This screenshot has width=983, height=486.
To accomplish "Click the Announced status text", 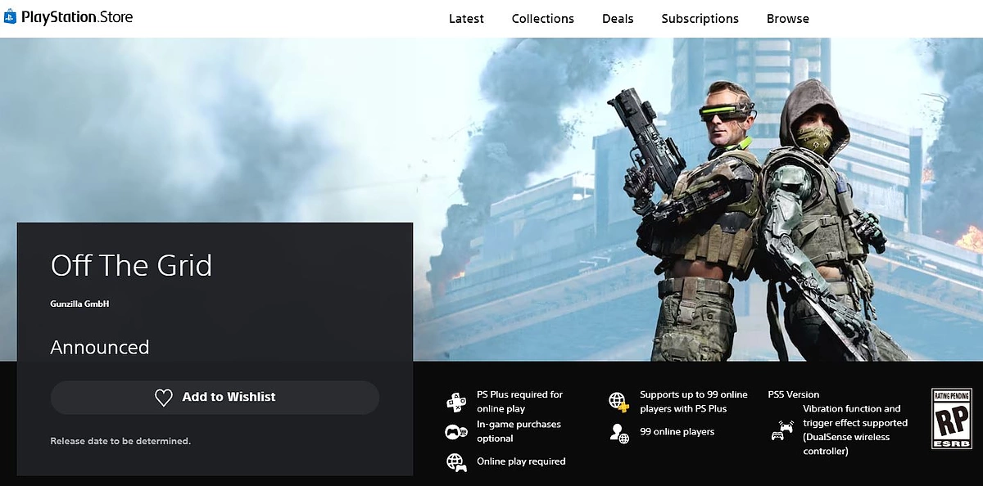I will tap(100, 347).
